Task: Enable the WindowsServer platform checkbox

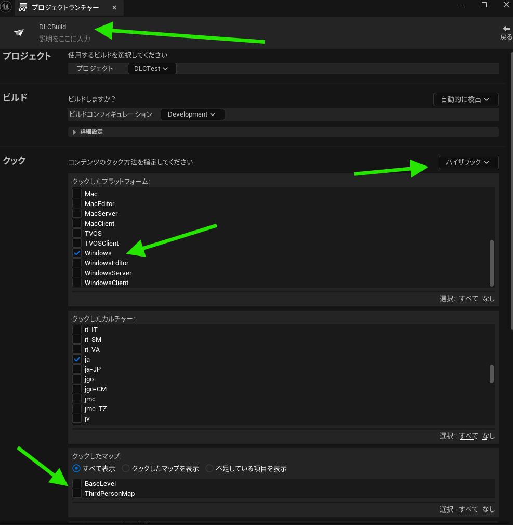Action: click(77, 273)
